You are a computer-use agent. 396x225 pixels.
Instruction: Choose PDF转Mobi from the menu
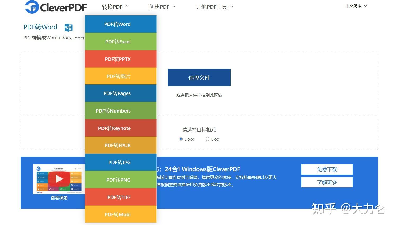(x=121, y=214)
